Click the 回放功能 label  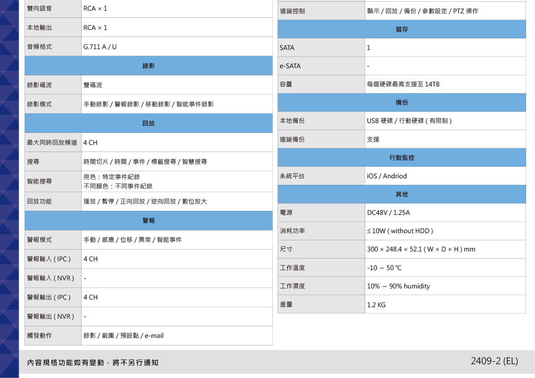coord(39,201)
